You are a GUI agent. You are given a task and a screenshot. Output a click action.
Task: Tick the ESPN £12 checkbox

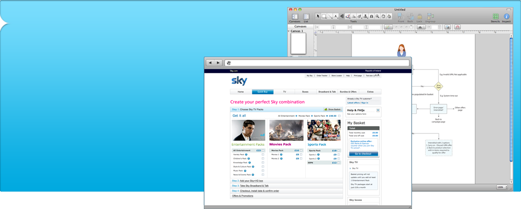point(339,163)
